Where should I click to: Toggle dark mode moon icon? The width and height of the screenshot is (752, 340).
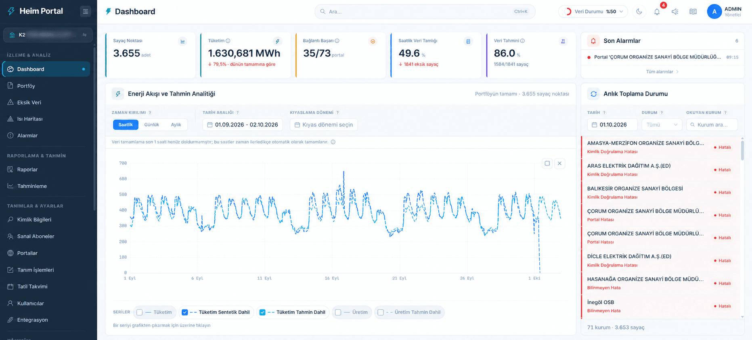click(639, 12)
